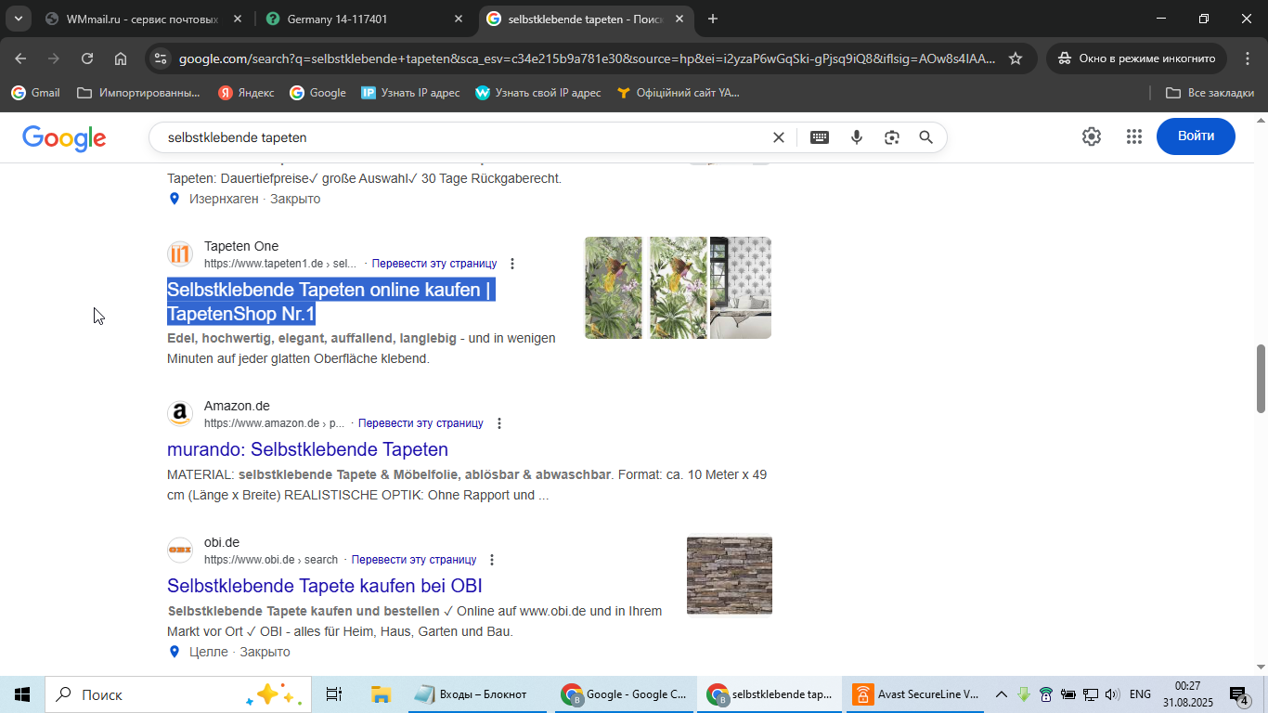Viewport: 1268px width, 713px height.
Task: Open the incognito mode indicator
Action: [1135, 58]
